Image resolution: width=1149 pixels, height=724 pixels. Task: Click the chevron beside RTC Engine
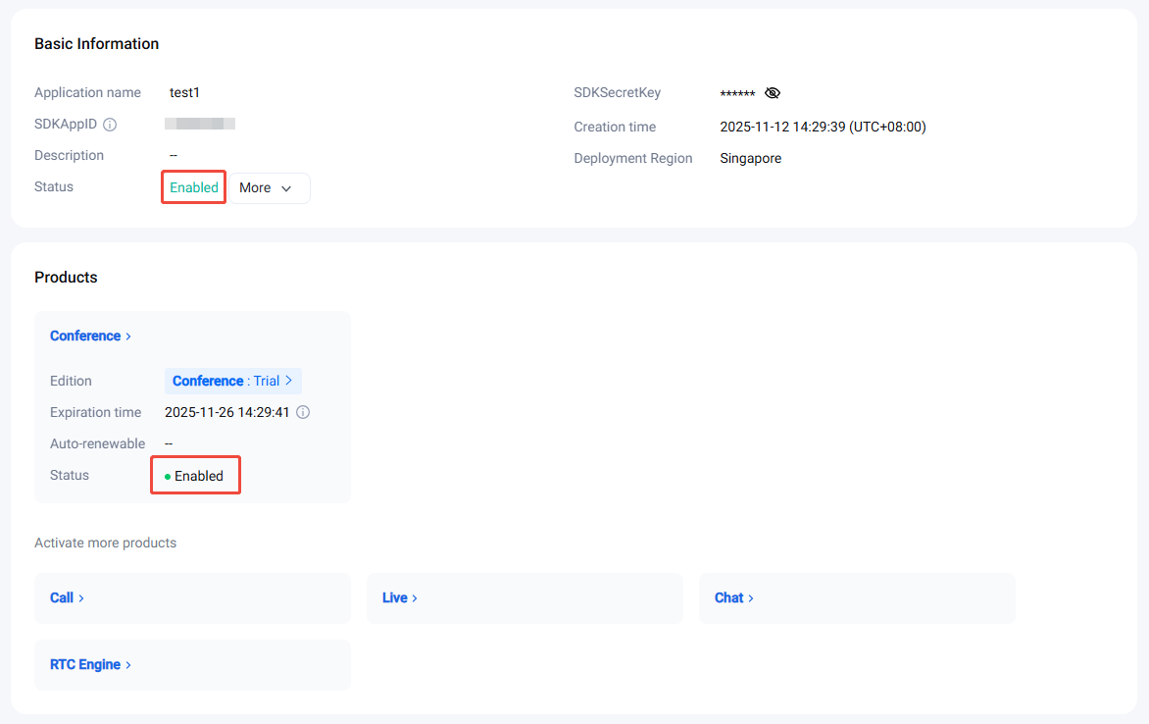click(x=128, y=665)
